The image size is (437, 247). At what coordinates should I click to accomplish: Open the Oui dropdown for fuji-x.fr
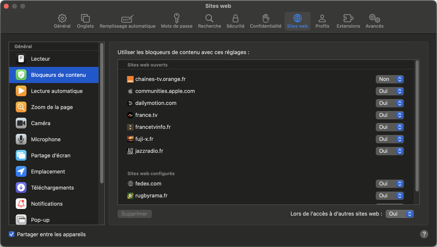click(390, 139)
